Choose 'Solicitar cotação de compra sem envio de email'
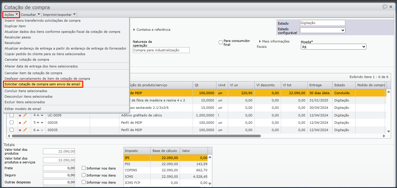Image resolution: width=397 pixels, height=188 pixels. [x=43, y=84]
